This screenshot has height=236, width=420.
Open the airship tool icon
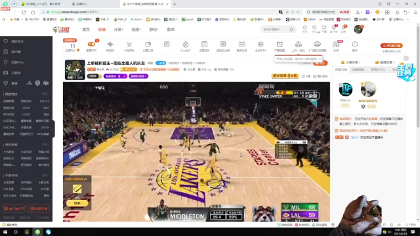click(317, 46)
